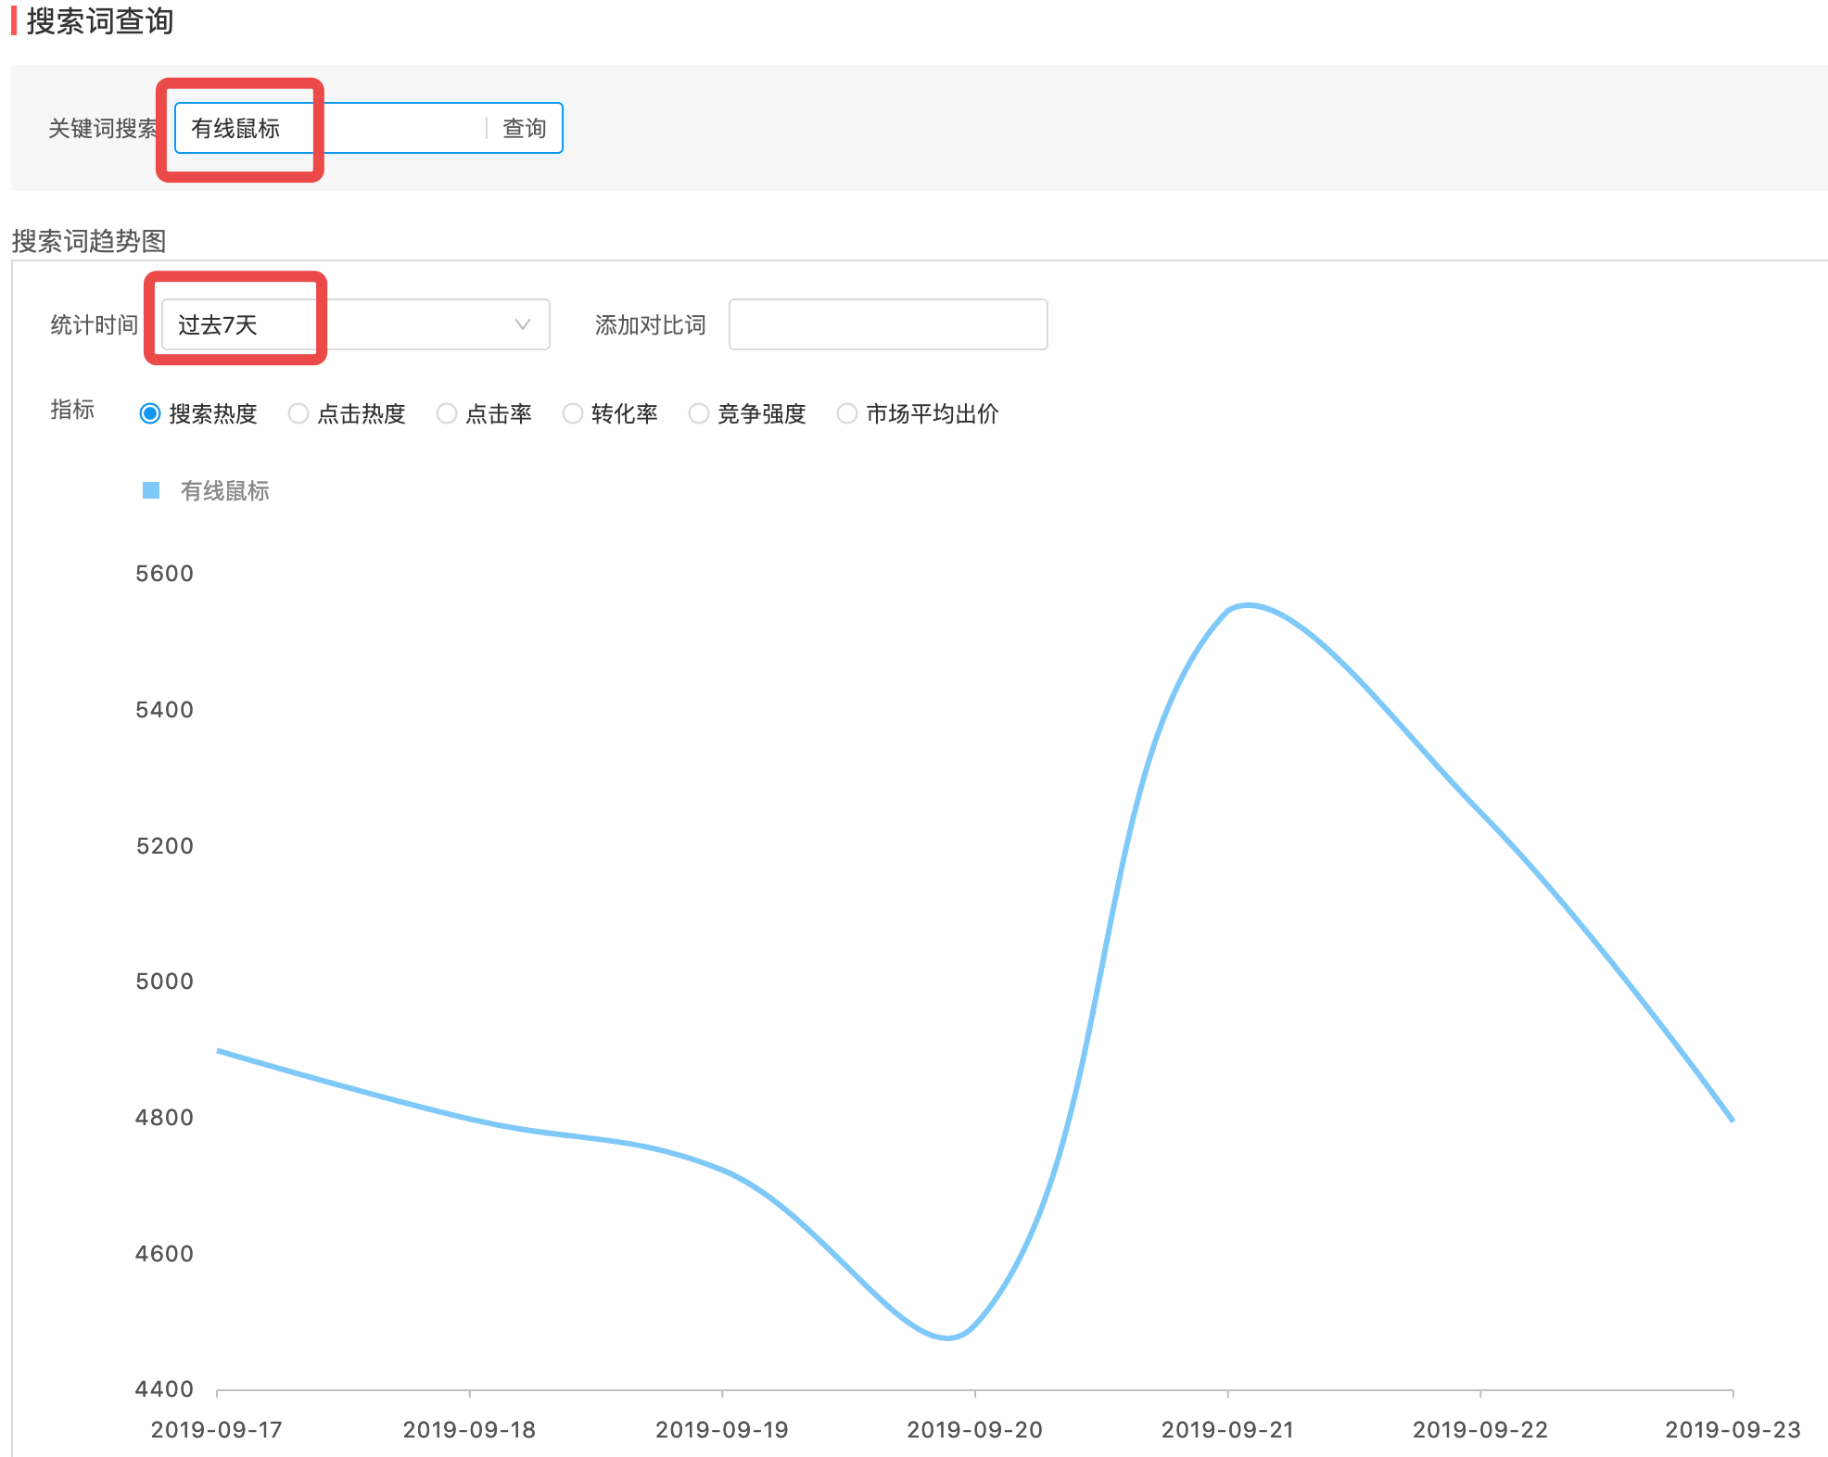The height and width of the screenshot is (1457, 1828).
Task: Click the 4400 y-axis value
Action: (165, 1389)
